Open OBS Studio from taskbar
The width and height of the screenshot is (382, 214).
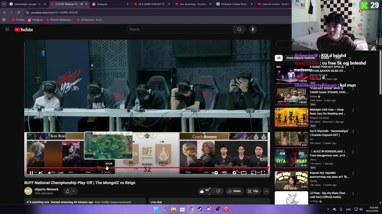(218, 209)
